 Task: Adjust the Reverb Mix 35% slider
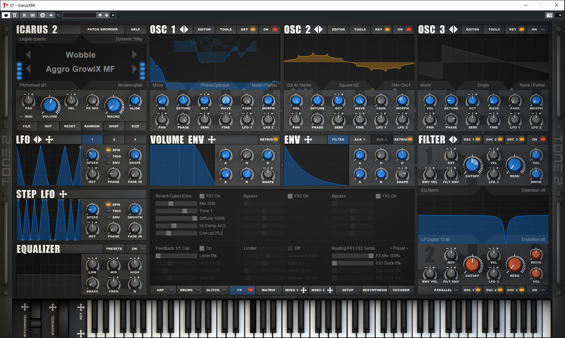pos(171,204)
